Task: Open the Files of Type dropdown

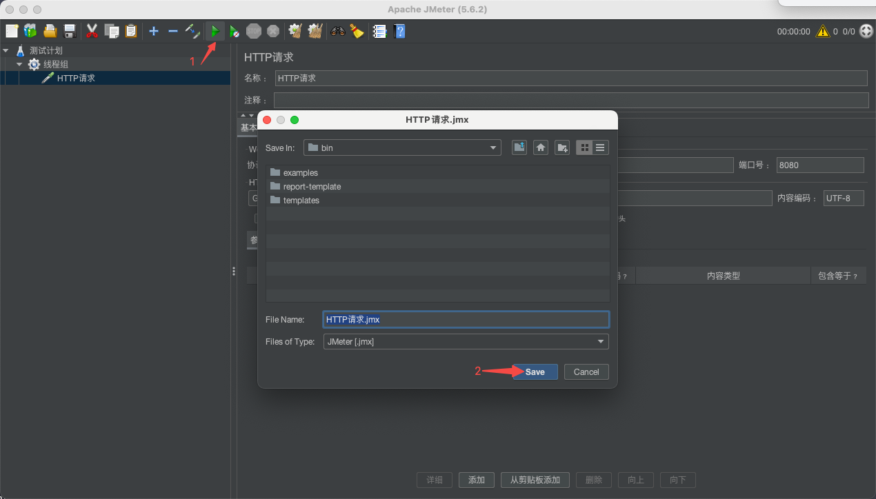Action: [466, 341]
